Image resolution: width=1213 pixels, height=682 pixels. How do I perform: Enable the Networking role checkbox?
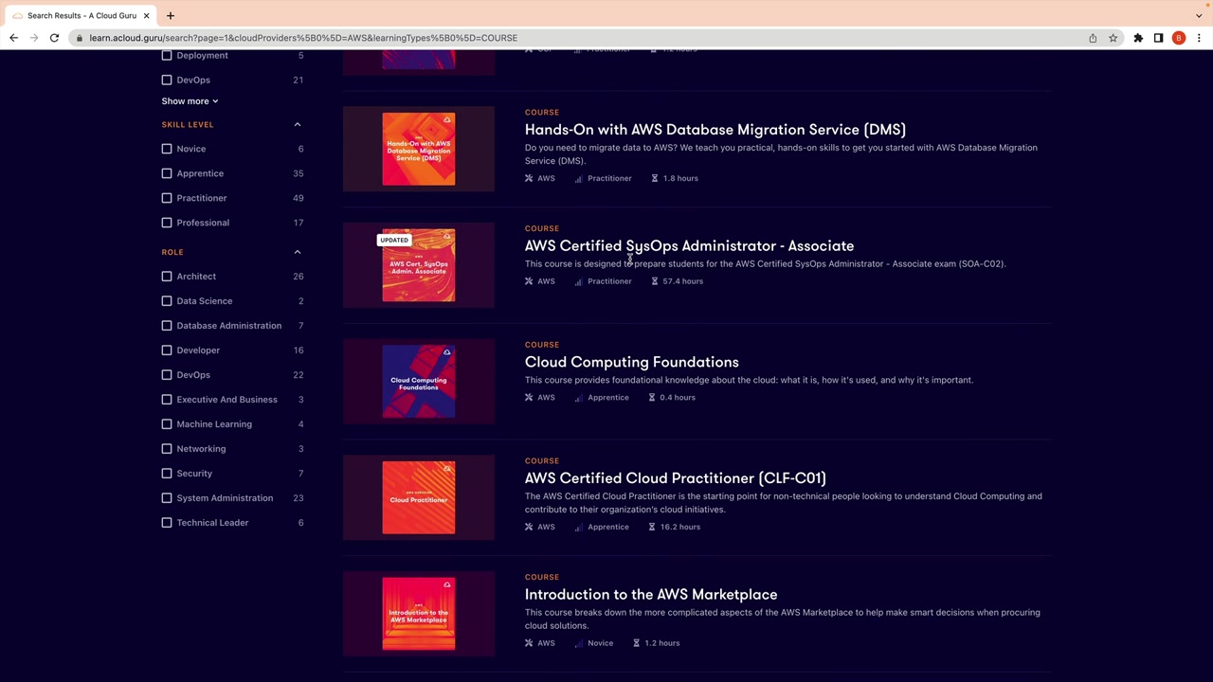(167, 449)
